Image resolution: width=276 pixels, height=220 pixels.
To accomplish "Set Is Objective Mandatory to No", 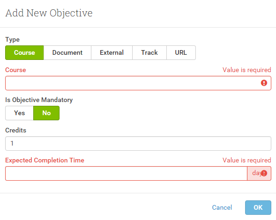I will point(46,113).
